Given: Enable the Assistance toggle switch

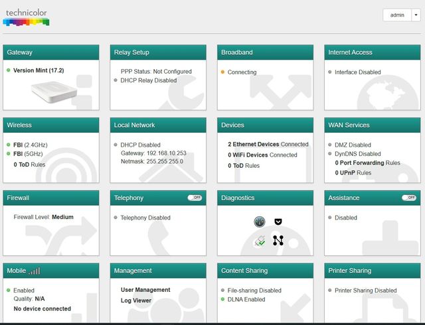Looking at the screenshot, I should 409,198.
